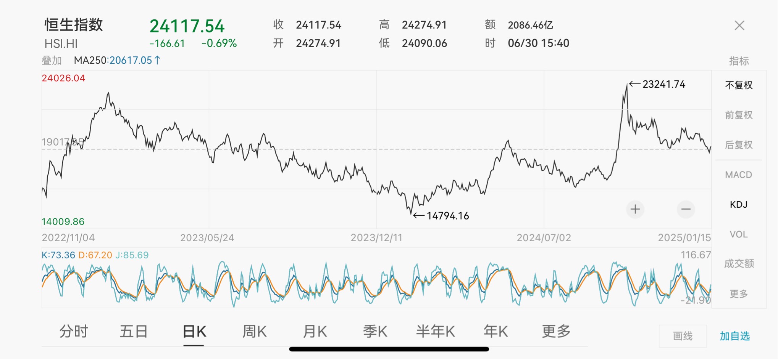Image resolution: width=778 pixels, height=359 pixels.
Task: Tap the 24026.04 upper axis value
Action: [x=63, y=78]
